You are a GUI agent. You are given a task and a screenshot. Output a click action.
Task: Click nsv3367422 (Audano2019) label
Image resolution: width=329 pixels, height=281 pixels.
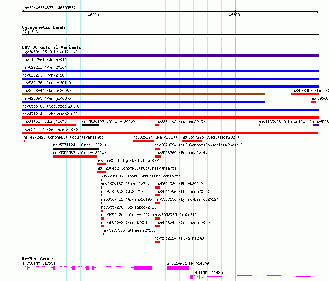126,199
